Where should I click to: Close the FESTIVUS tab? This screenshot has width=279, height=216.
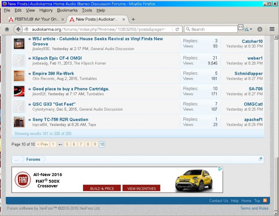(63, 19)
